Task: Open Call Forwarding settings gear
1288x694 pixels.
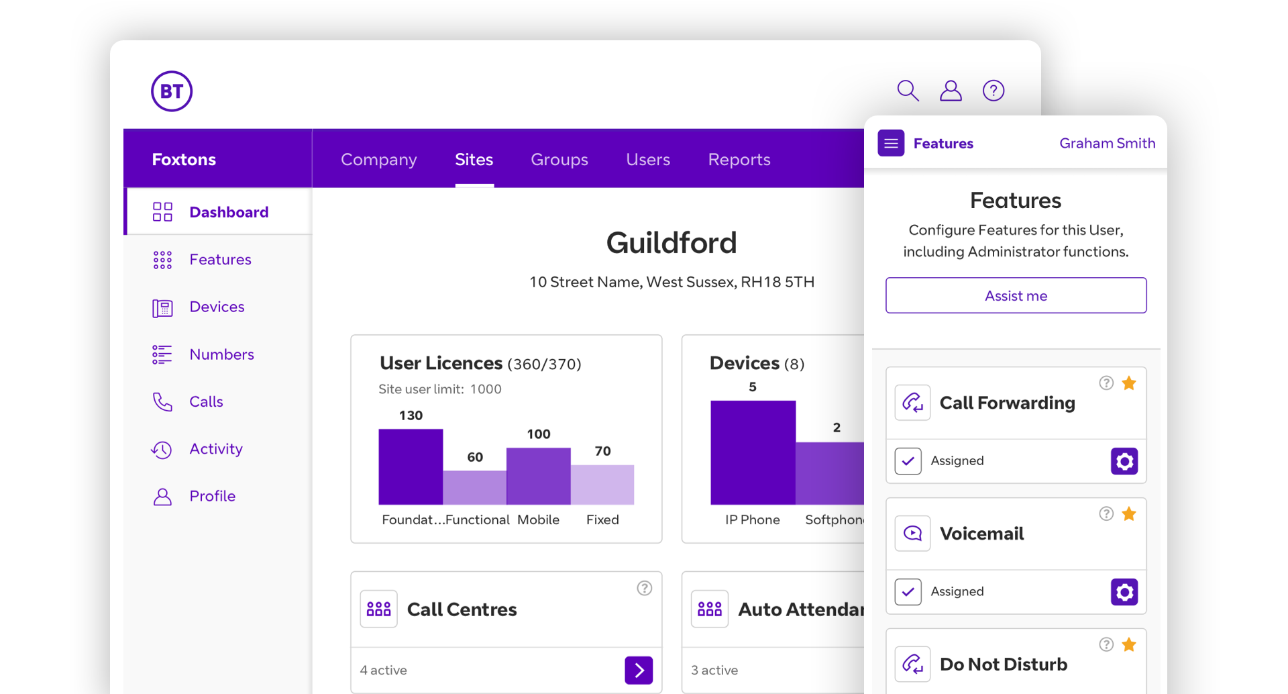Action: pyautogui.click(x=1124, y=461)
